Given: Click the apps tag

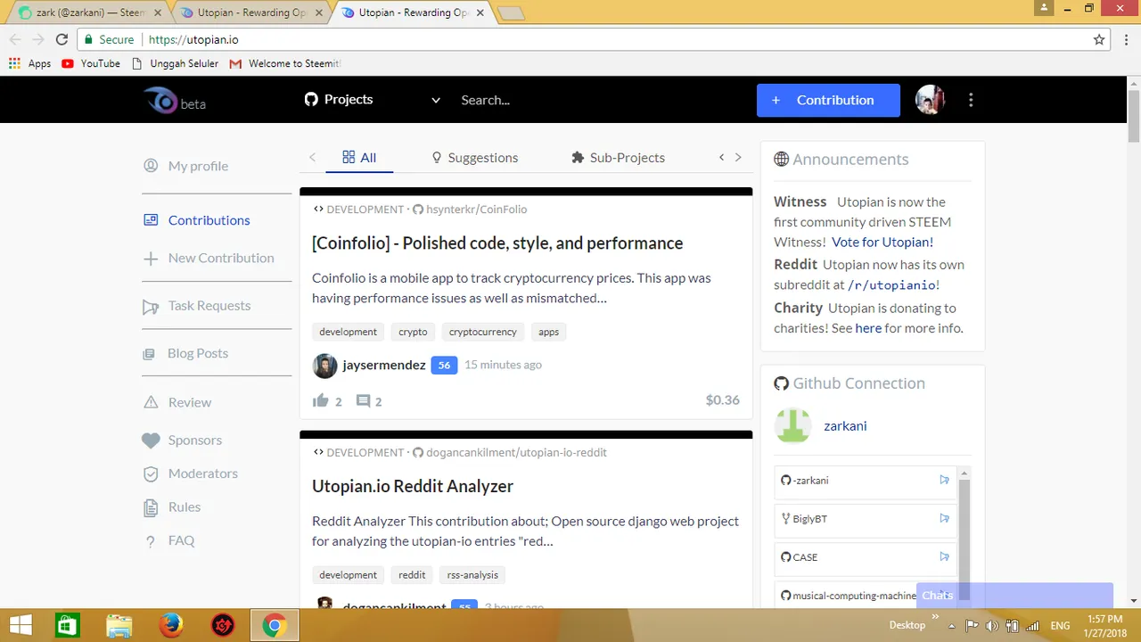Looking at the screenshot, I should 549,332.
